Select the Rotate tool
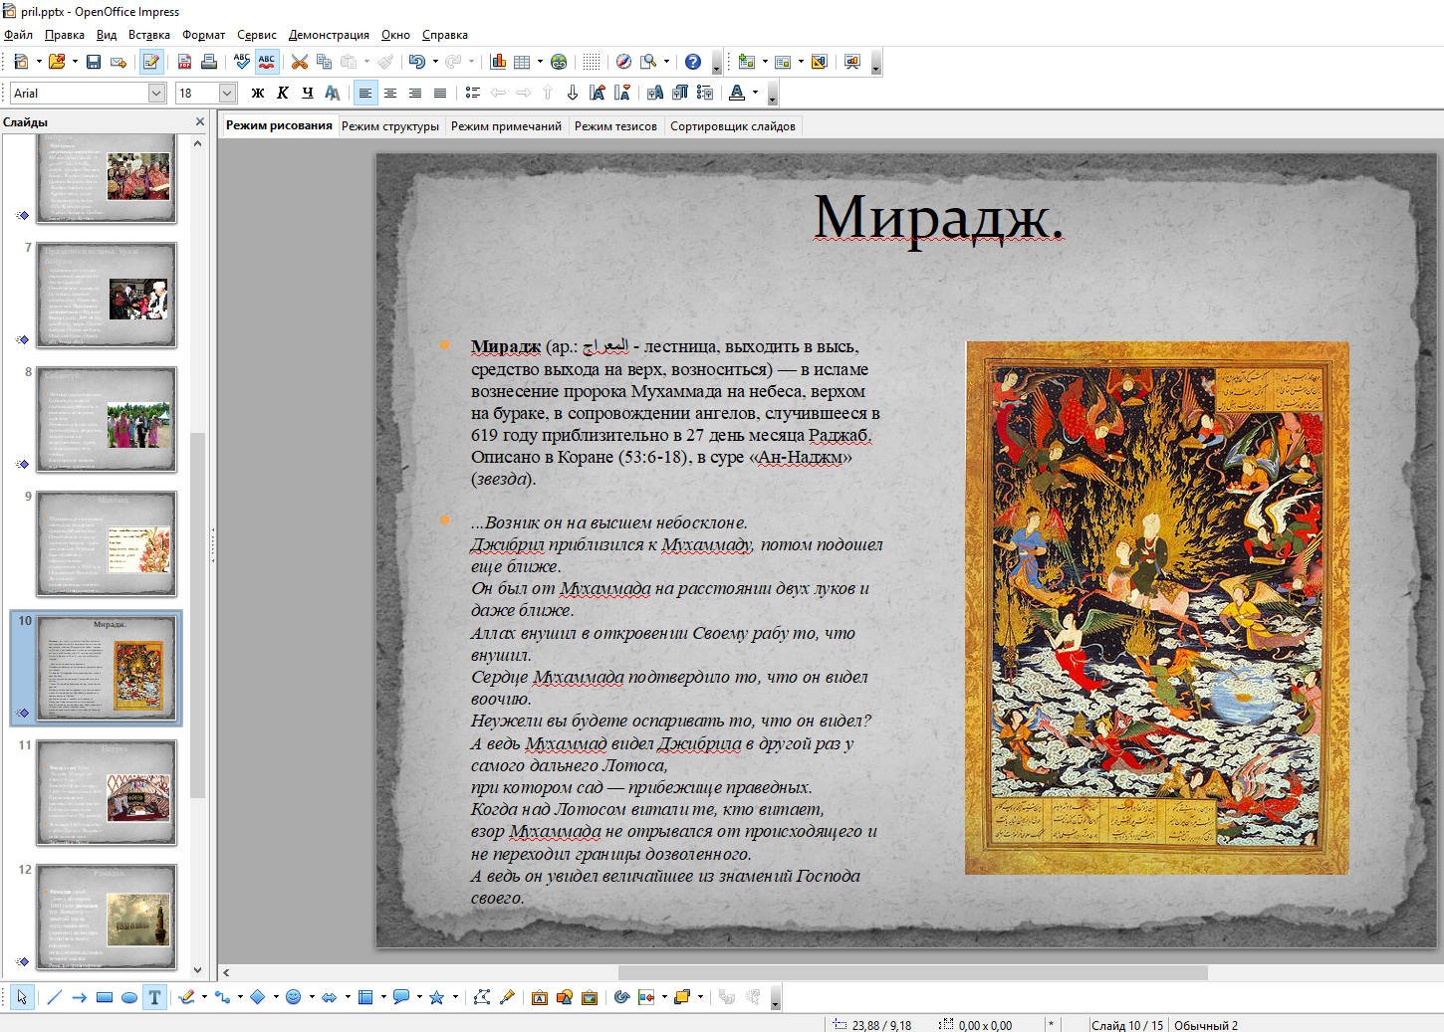Image resolution: width=1444 pixels, height=1032 pixels. click(622, 997)
